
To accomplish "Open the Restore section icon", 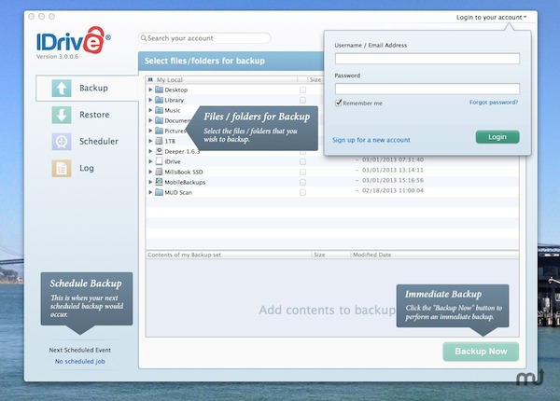I will coord(62,115).
